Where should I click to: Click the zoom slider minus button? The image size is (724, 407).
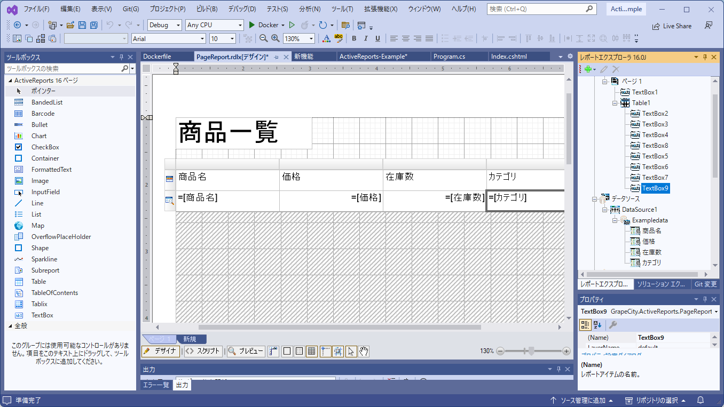click(x=500, y=351)
